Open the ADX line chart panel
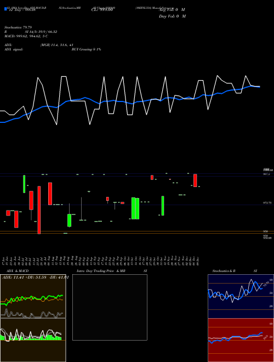Viewport: 274px width, 362px height. [x=33, y=296]
